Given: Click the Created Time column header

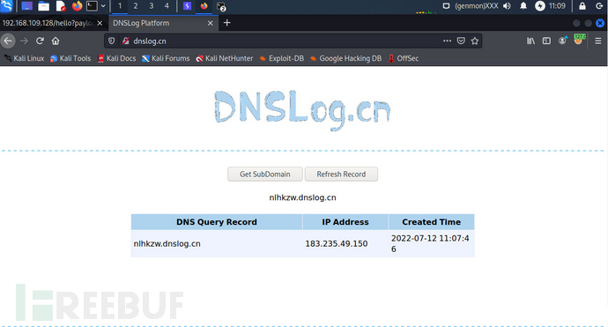Looking at the screenshot, I should pos(431,222).
